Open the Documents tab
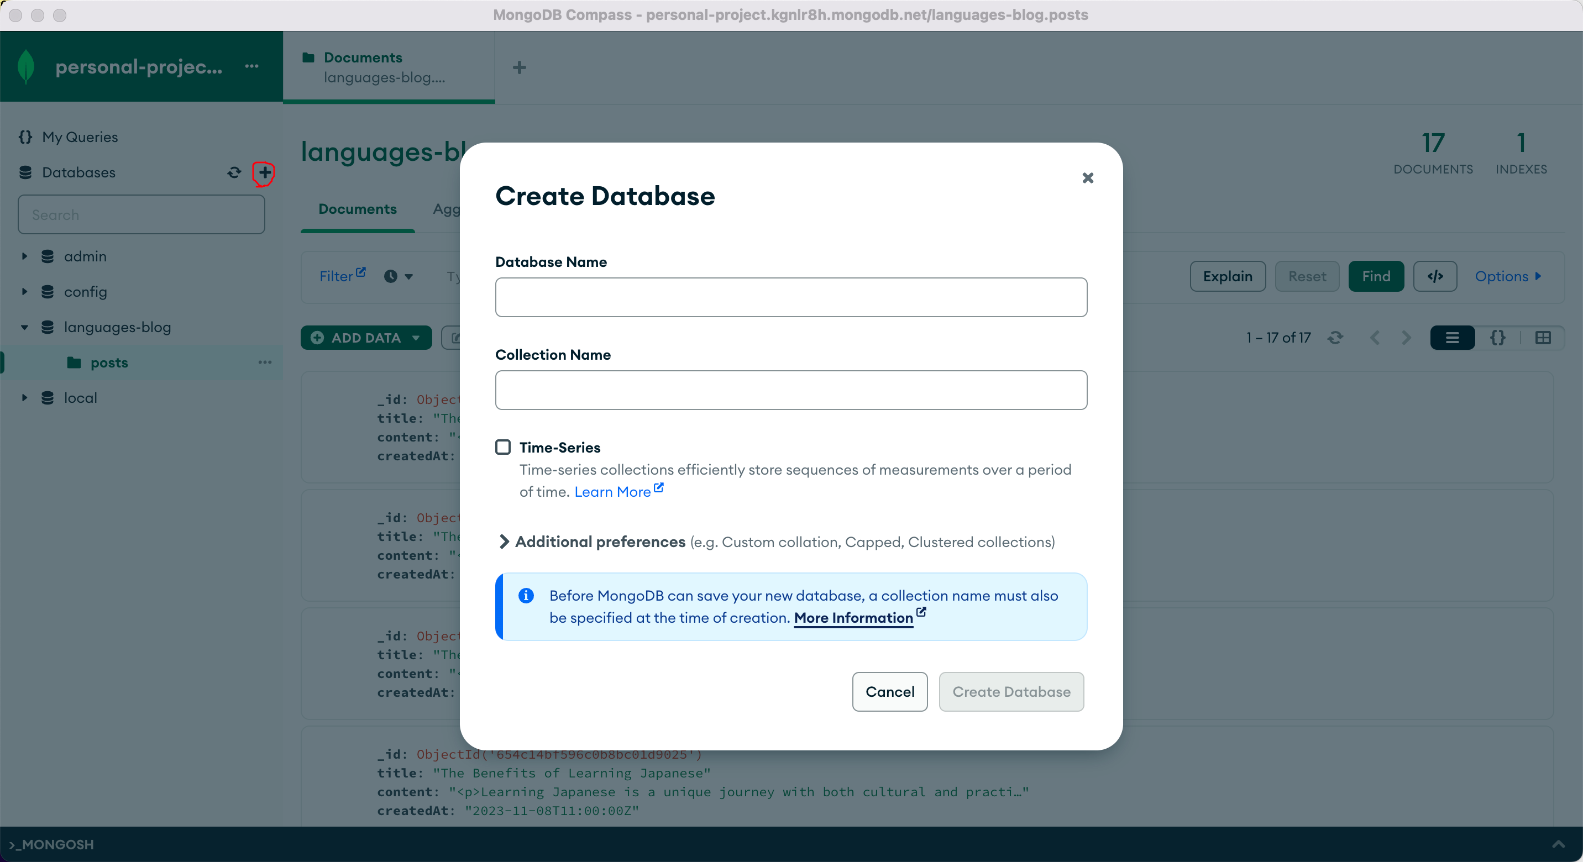The image size is (1583, 862). (357, 209)
